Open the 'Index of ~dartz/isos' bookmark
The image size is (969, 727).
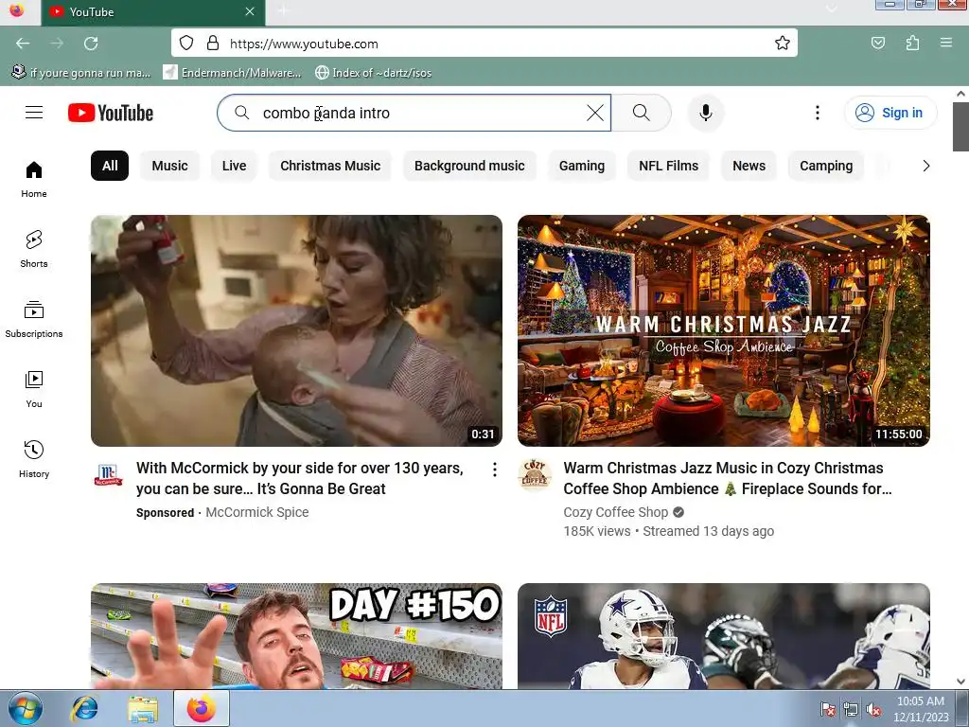[x=373, y=72]
